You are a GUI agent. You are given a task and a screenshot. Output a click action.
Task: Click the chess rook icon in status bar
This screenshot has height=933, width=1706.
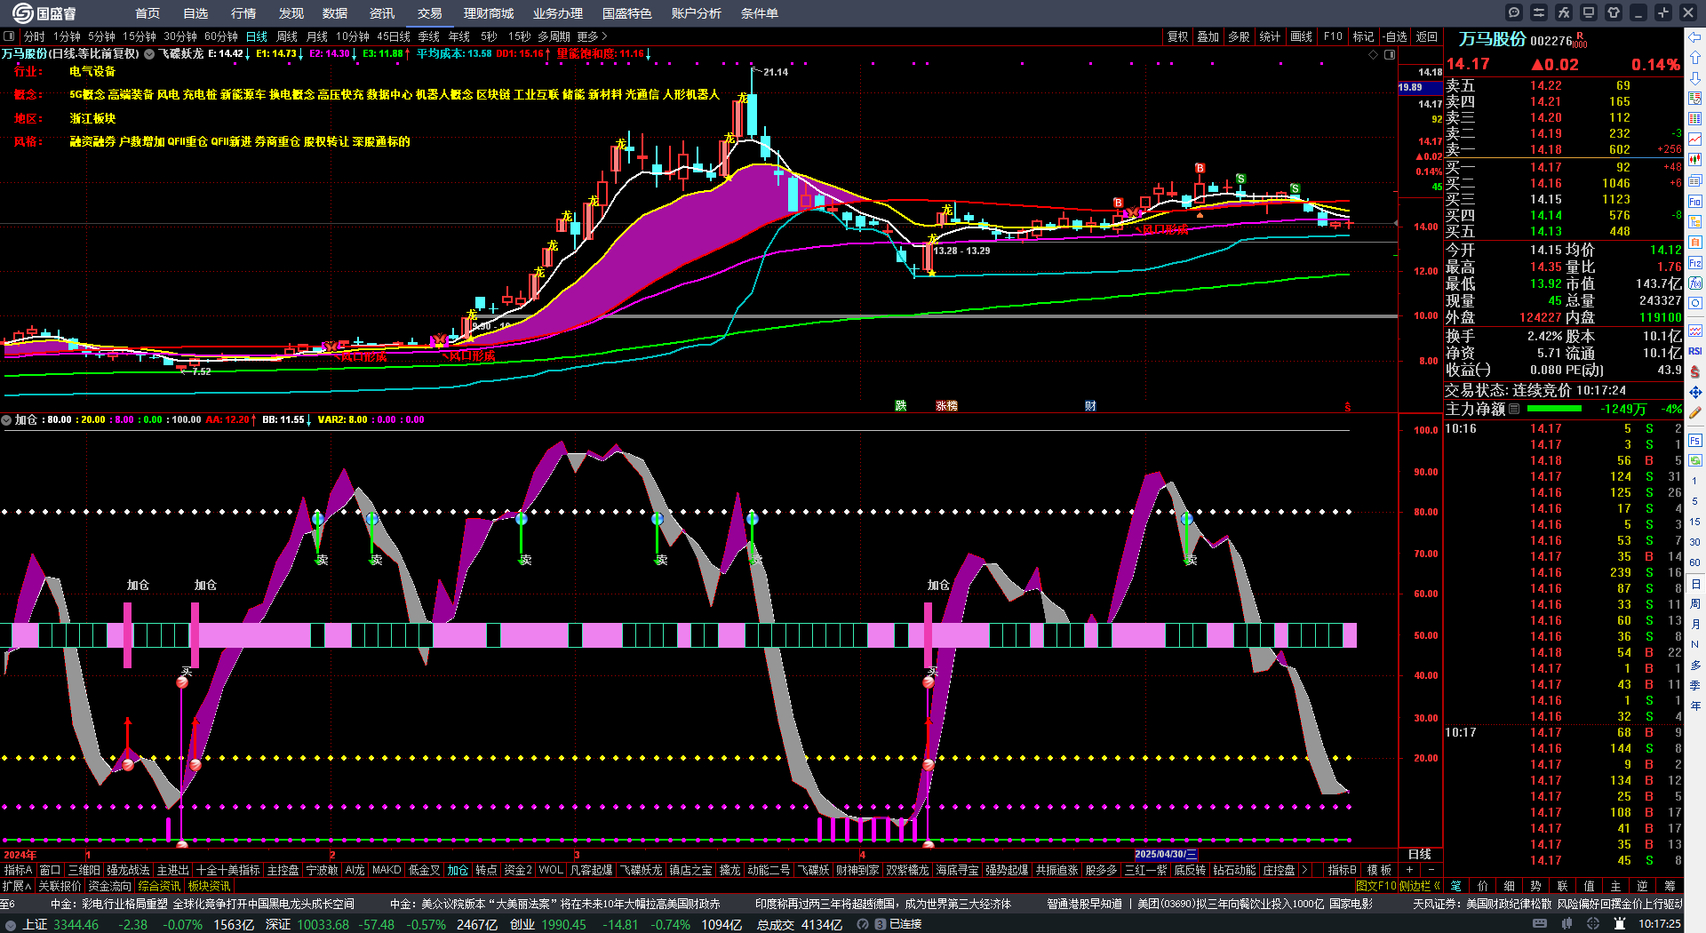(x=1620, y=924)
